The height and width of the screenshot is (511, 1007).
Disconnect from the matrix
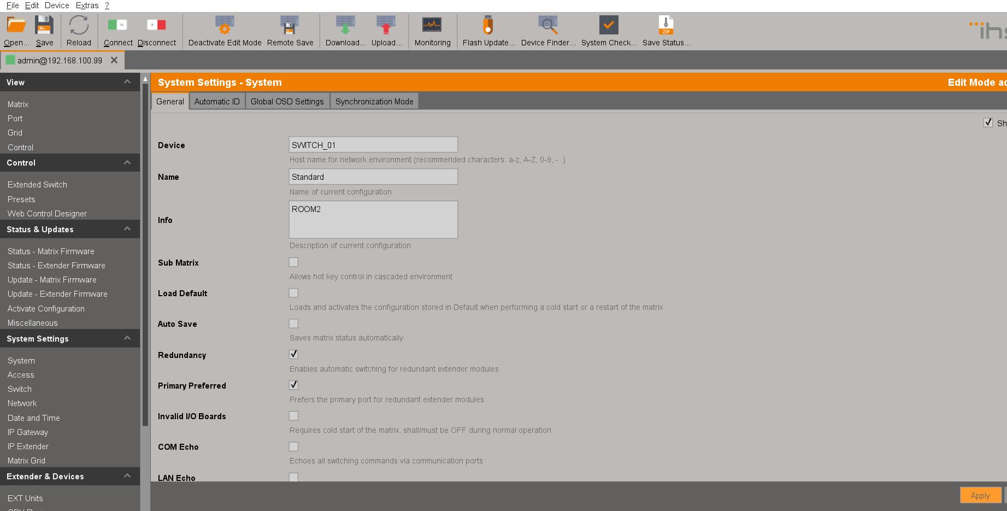point(156,26)
